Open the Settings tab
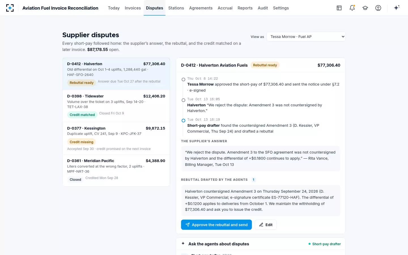Viewport: 408px width, 255px height. click(281, 8)
